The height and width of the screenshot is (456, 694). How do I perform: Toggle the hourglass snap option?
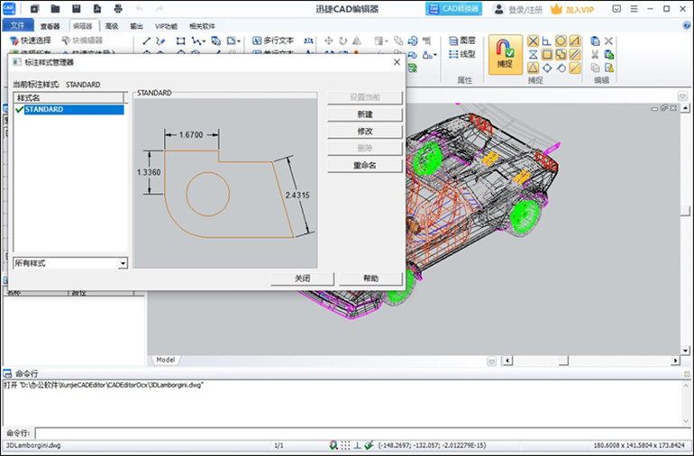[x=533, y=54]
